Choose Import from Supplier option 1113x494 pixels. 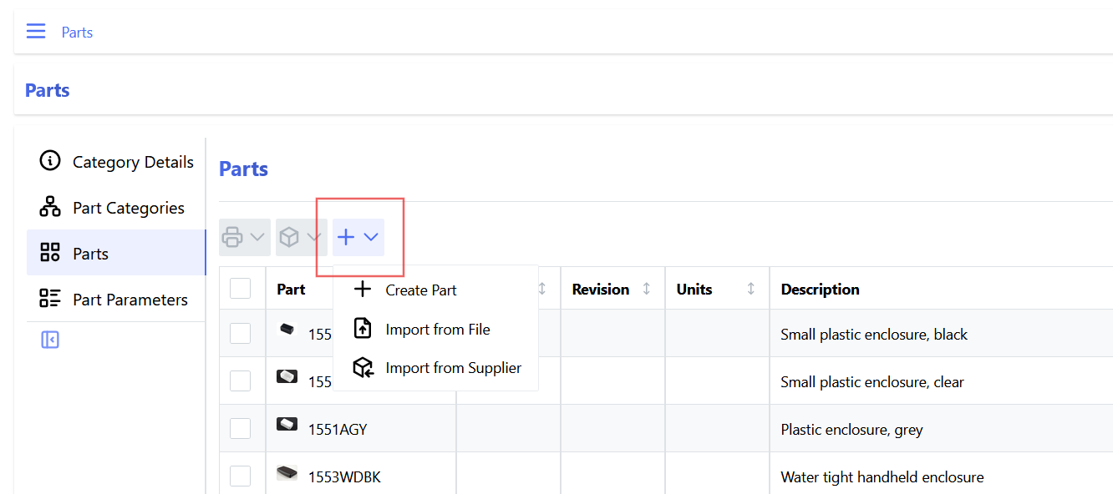click(453, 367)
